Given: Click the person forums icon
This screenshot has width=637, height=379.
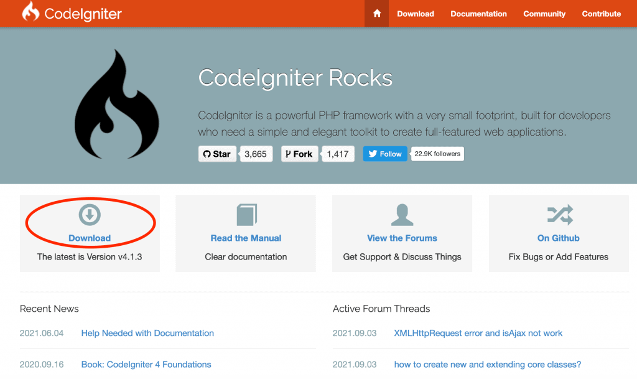Looking at the screenshot, I should coord(402,215).
